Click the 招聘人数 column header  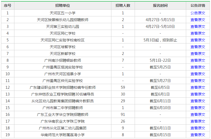[x=123, y=5]
